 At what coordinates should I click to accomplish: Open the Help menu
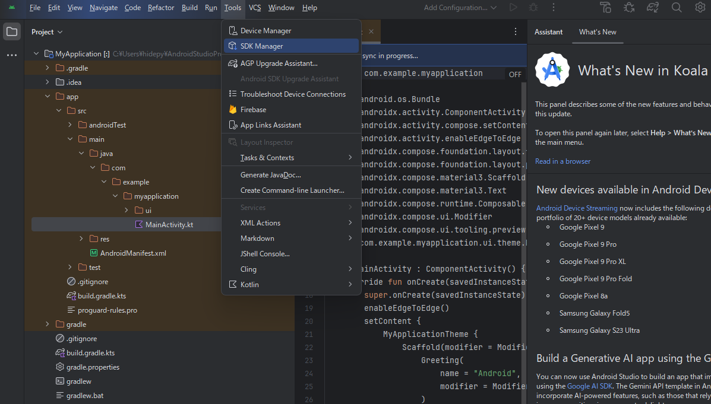coord(309,7)
